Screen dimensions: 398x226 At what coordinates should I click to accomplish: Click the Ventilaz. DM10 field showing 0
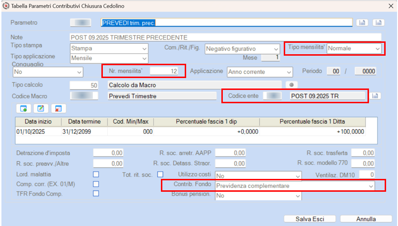click(x=367, y=174)
